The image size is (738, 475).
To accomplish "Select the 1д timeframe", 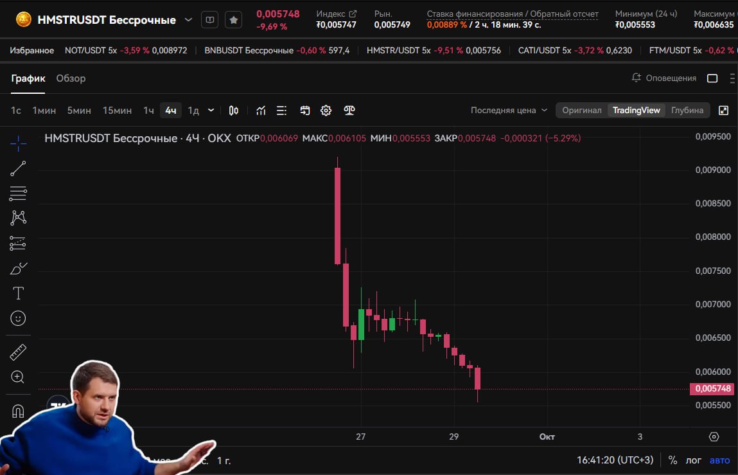I will 193,111.
